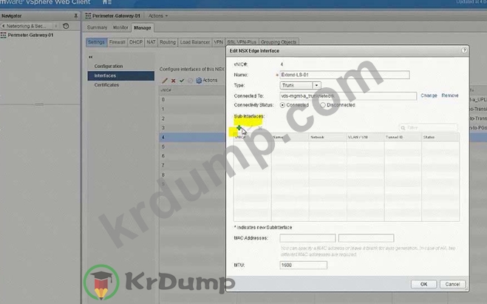Click the vSphere home menu icon

[x=107, y=2]
